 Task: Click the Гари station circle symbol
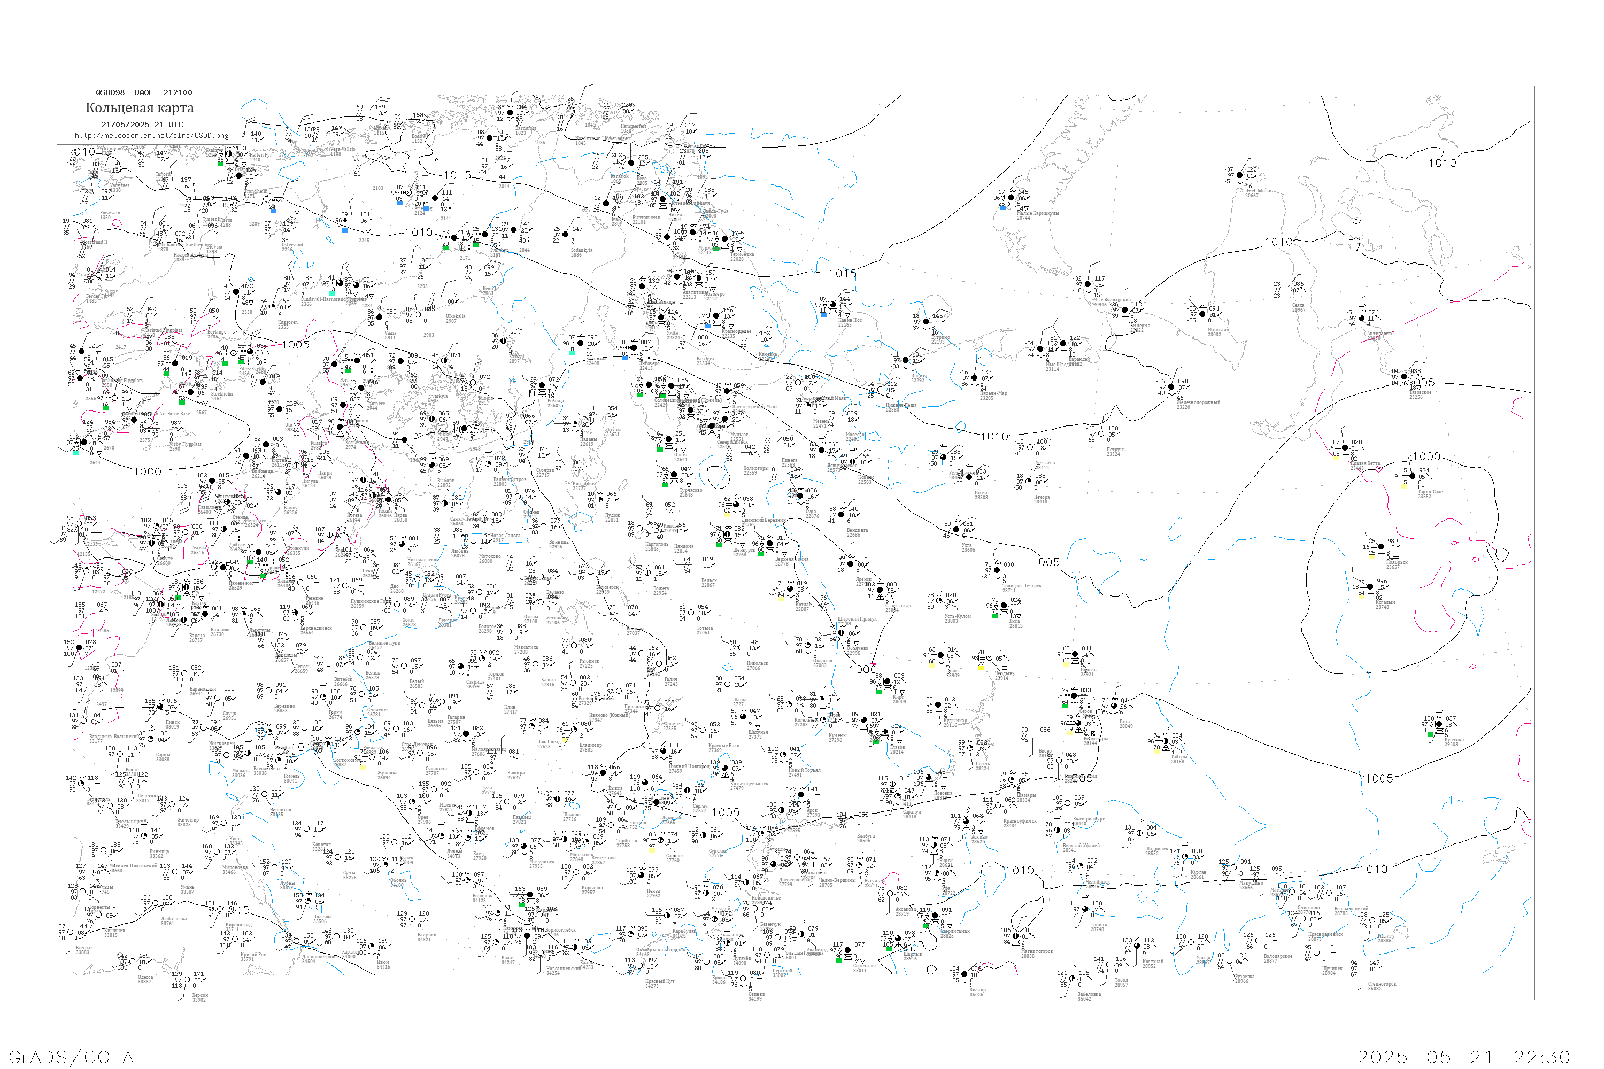click(1114, 706)
